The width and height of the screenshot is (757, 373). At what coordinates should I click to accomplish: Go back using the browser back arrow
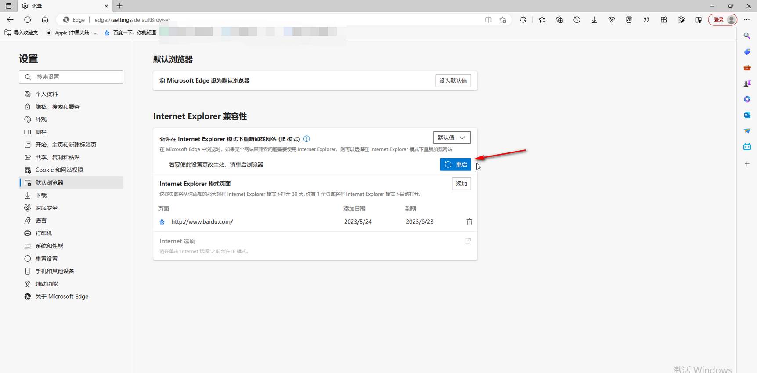(x=10, y=20)
